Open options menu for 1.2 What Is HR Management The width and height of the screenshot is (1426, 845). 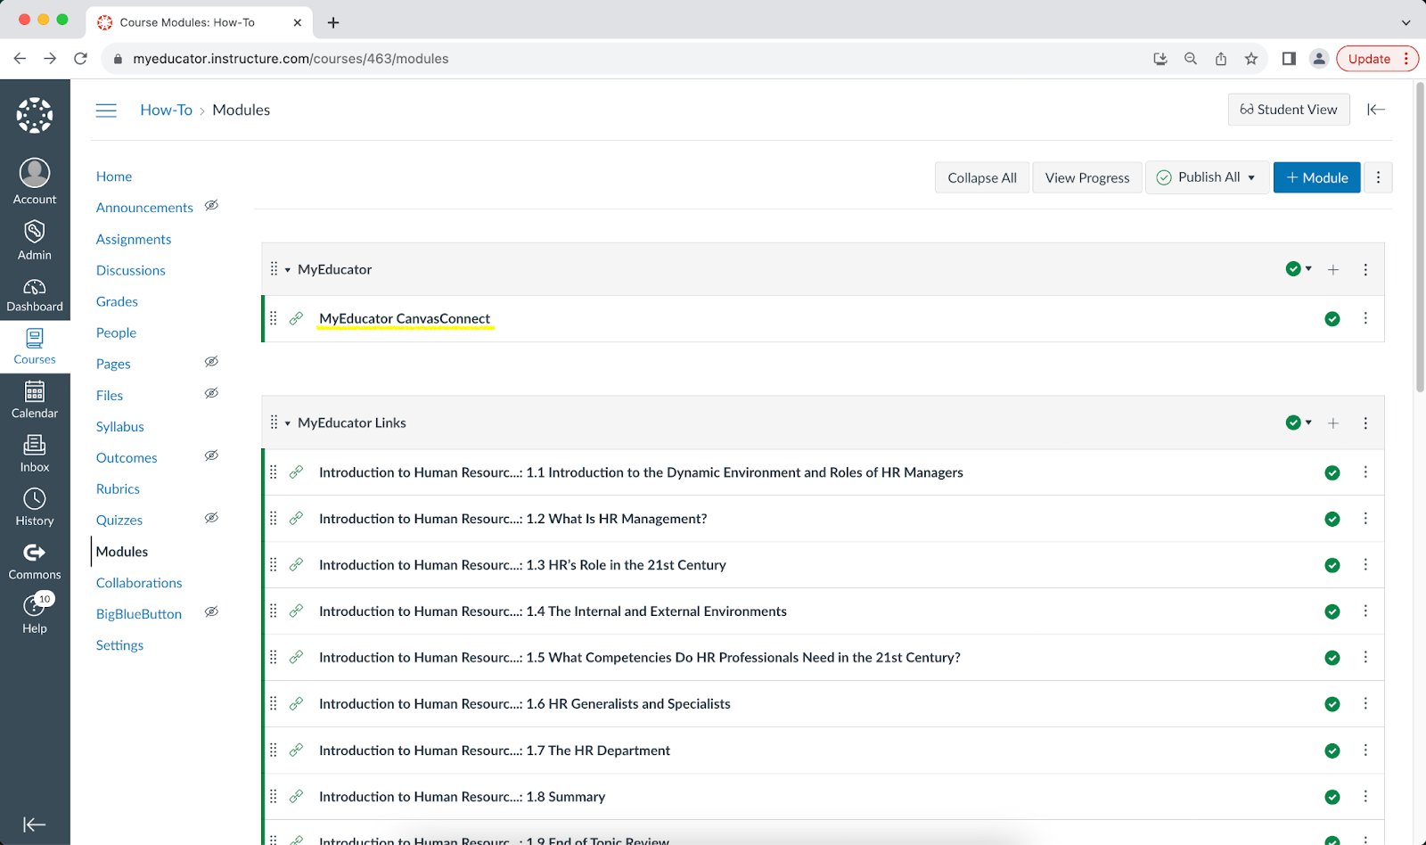(x=1365, y=519)
